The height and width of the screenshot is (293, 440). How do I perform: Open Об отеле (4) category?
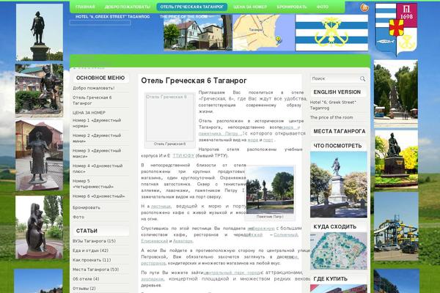(86, 279)
